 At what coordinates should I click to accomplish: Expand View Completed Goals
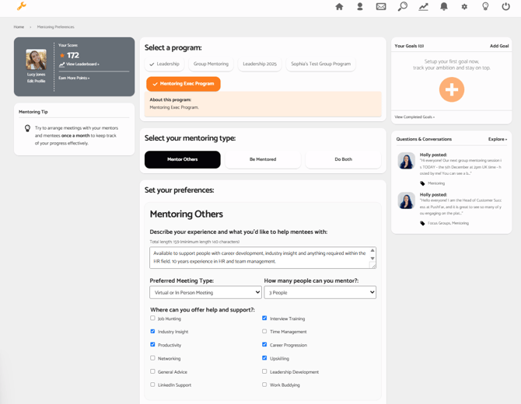pos(414,117)
